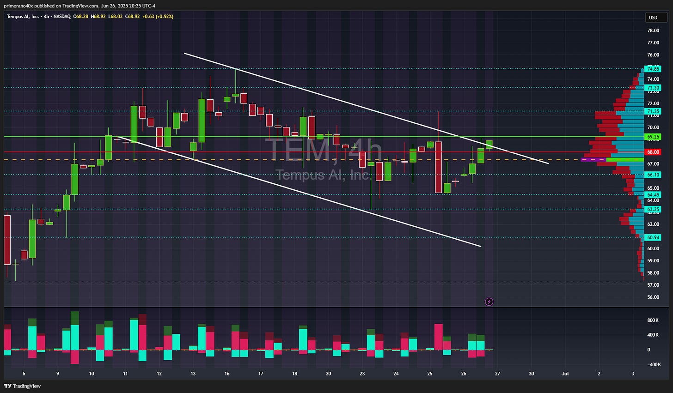The width and height of the screenshot is (673, 393).
Task: Click the 66.10 price level label
Action: click(x=653, y=175)
